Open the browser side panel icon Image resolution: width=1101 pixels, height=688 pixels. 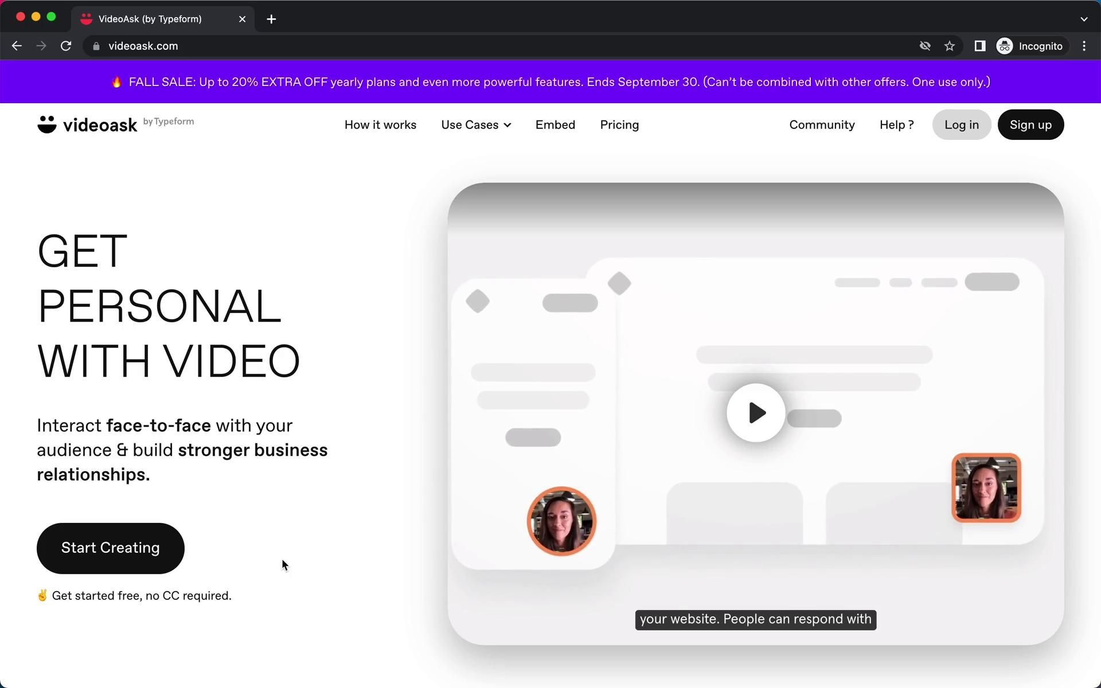979,46
